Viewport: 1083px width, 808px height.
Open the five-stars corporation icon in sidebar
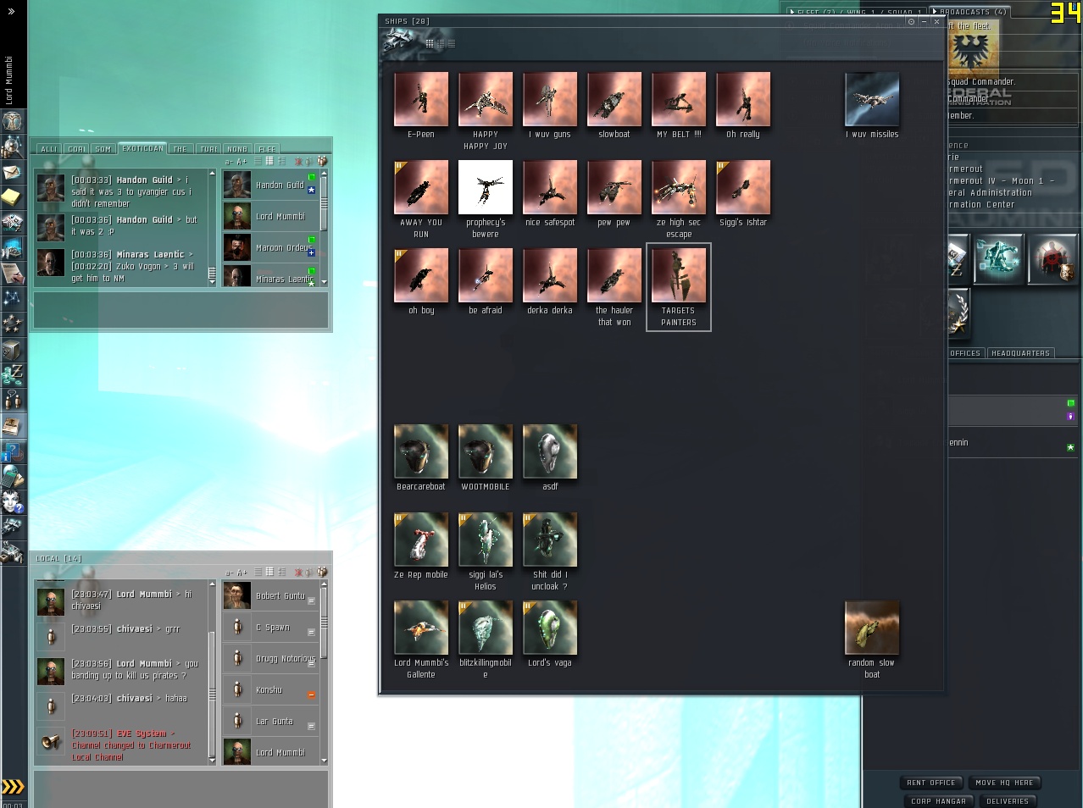pyautogui.click(x=13, y=324)
